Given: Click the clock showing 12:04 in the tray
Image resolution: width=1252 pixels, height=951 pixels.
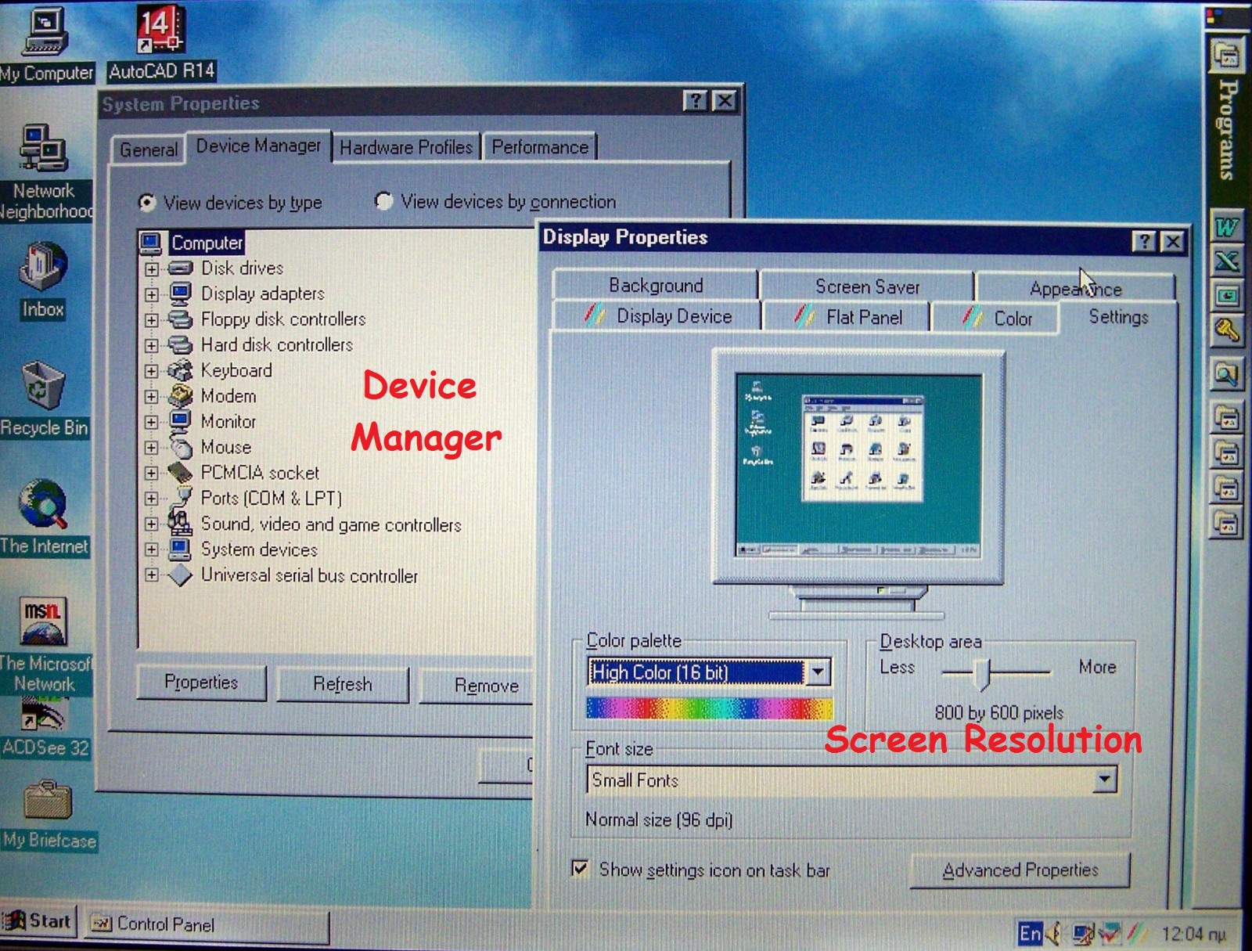Looking at the screenshot, I should 1193,934.
